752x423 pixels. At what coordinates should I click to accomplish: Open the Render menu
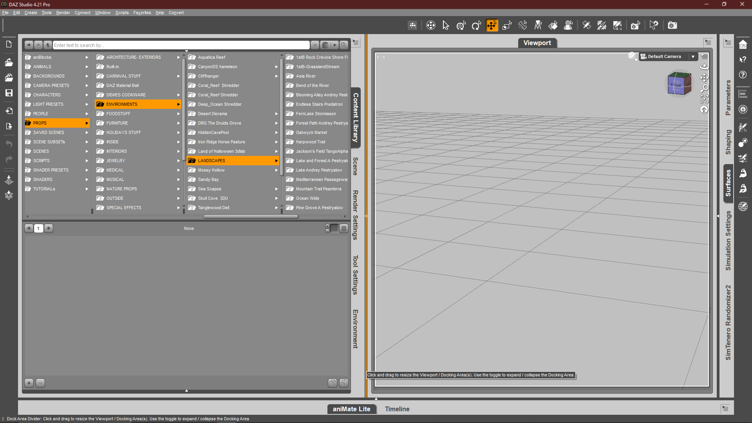[63, 13]
